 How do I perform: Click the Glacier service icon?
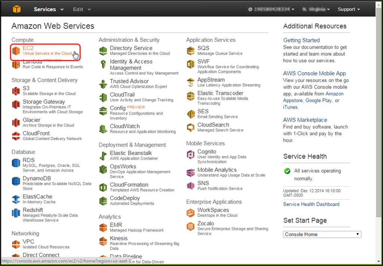click(x=16, y=123)
